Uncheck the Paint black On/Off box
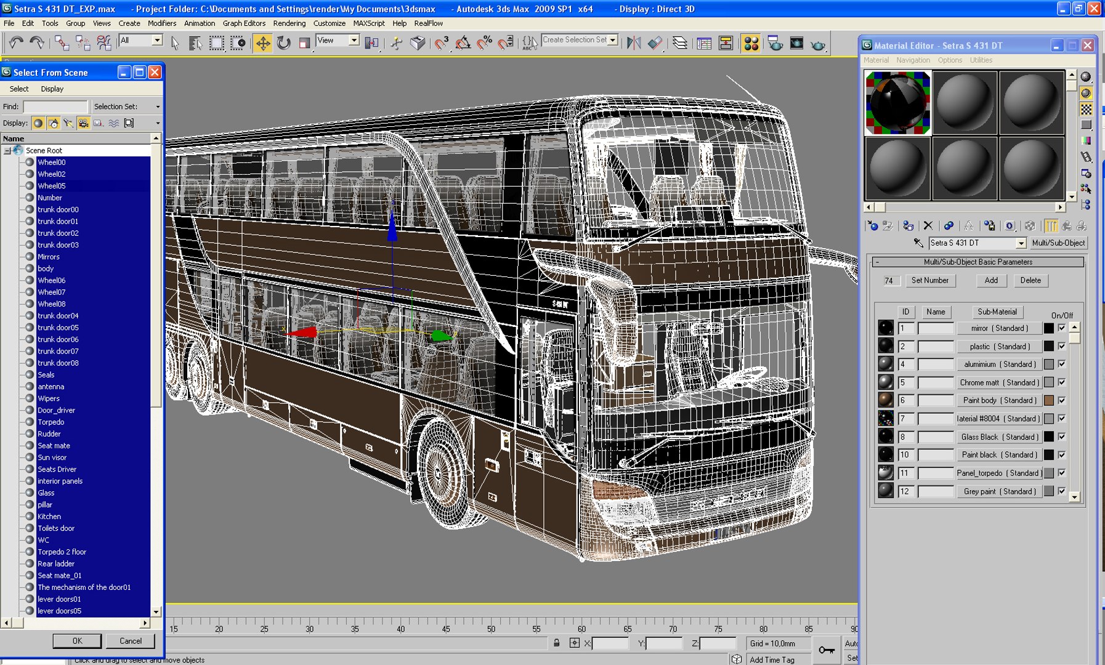The image size is (1105, 665). [x=1062, y=454]
